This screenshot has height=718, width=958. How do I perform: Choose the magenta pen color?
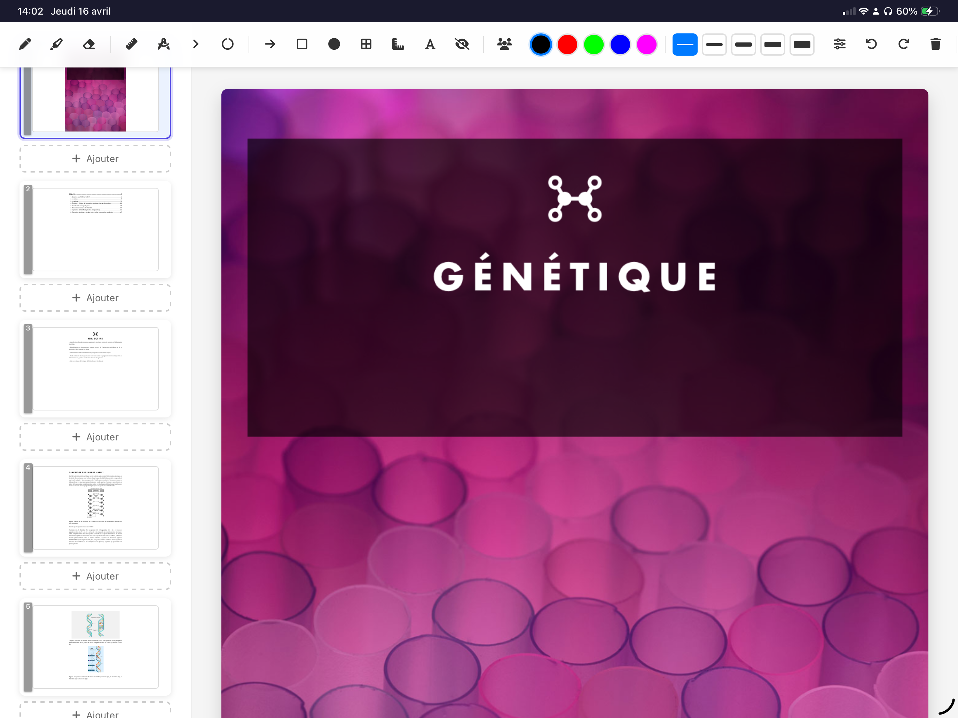click(x=646, y=45)
